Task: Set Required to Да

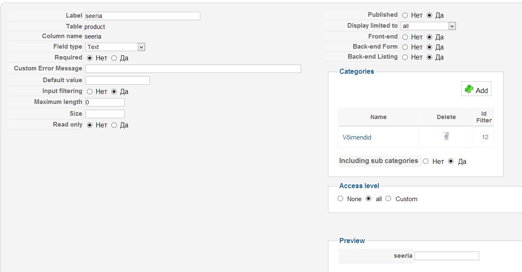Action: [x=114, y=58]
